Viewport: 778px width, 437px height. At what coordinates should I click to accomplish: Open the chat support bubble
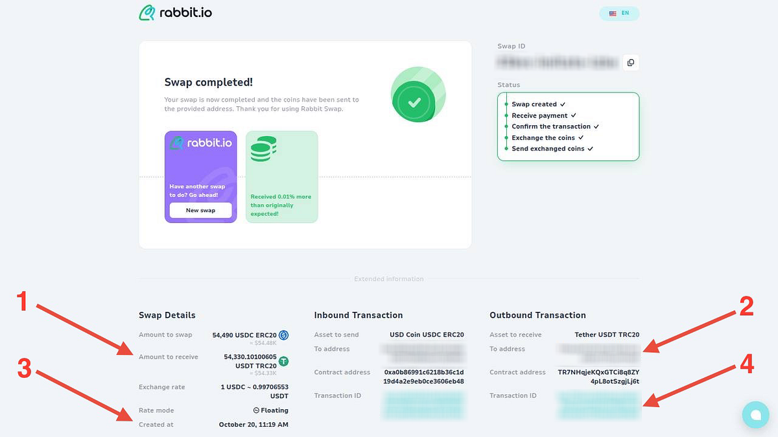pos(755,415)
